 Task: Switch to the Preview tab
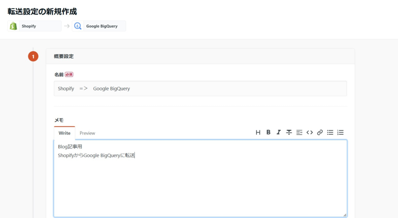click(x=87, y=133)
